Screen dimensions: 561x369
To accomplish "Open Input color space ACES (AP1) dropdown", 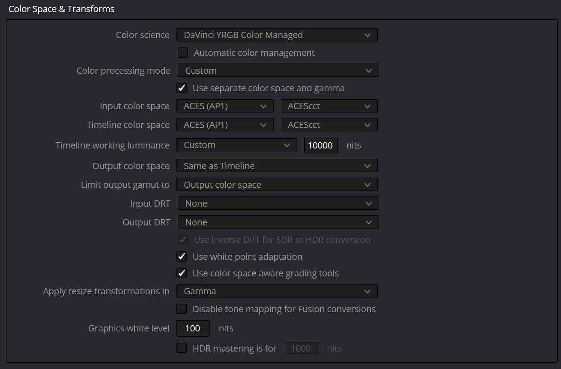I will pyautogui.click(x=225, y=106).
